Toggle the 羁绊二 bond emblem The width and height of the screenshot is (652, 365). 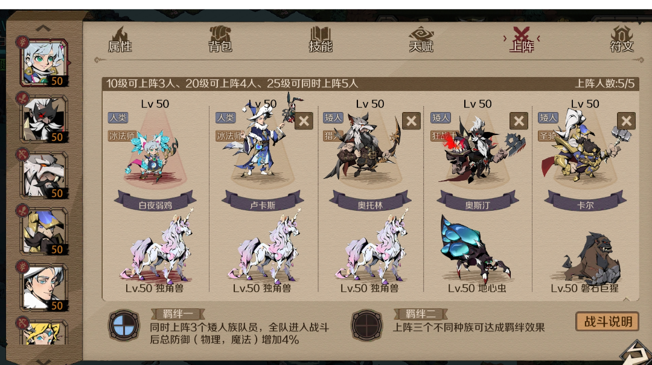[366, 326]
